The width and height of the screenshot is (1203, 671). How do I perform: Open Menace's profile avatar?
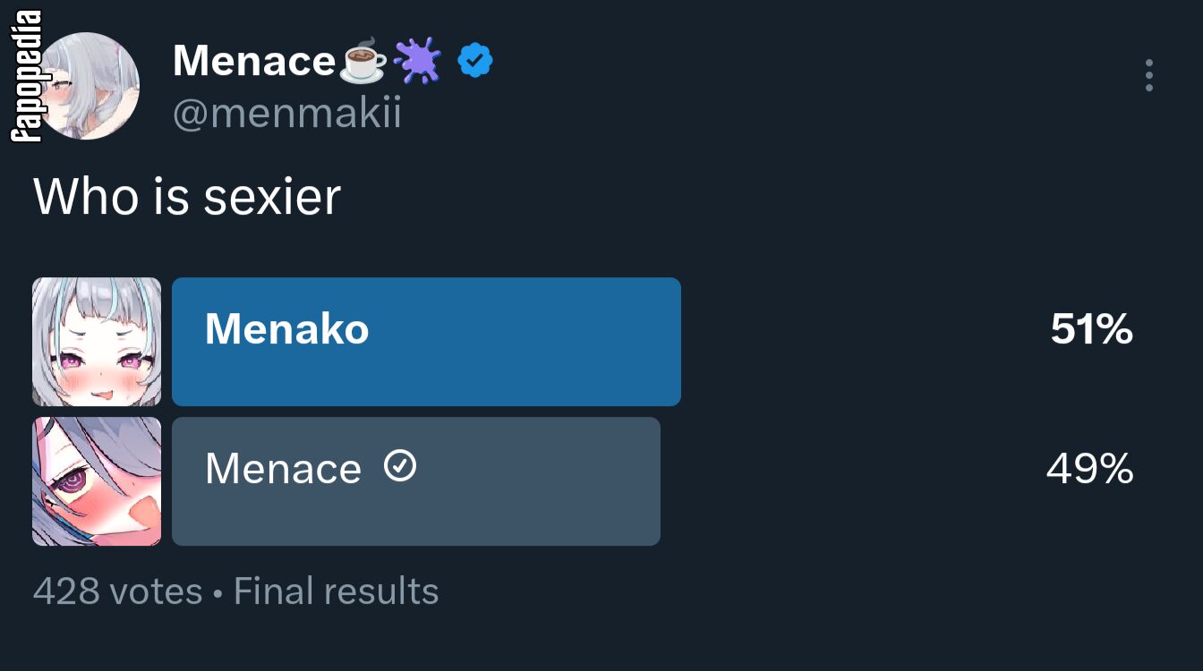89,86
